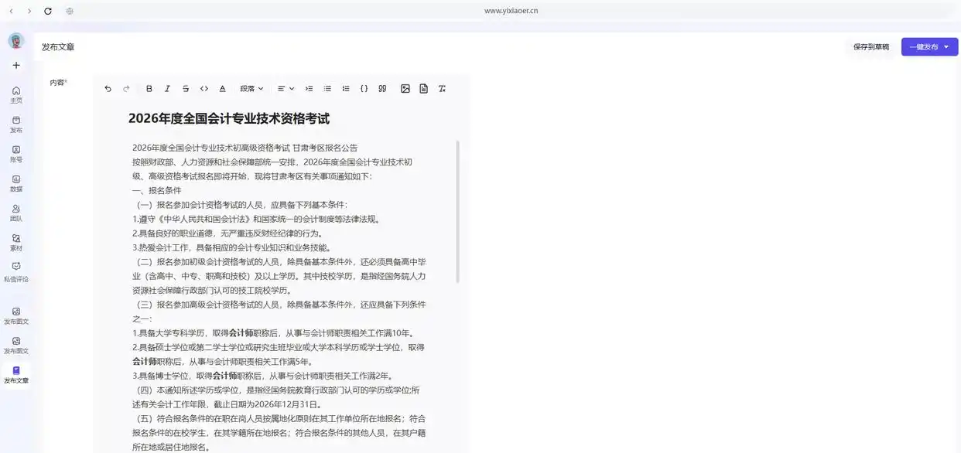The width and height of the screenshot is (961, 453).
Task: Click the 保存到草稿 button
Action: click(x=871, y=47)
